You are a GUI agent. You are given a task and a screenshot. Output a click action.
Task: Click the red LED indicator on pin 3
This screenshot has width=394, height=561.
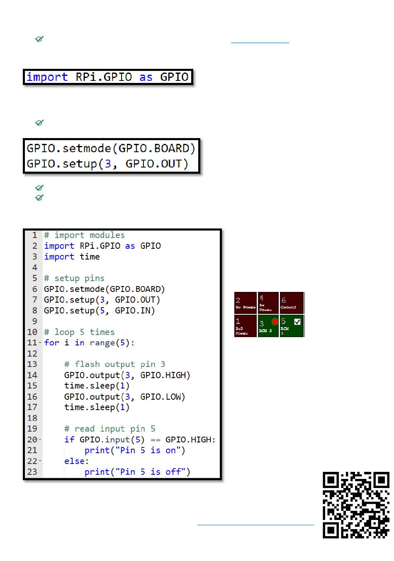point(275,321)
